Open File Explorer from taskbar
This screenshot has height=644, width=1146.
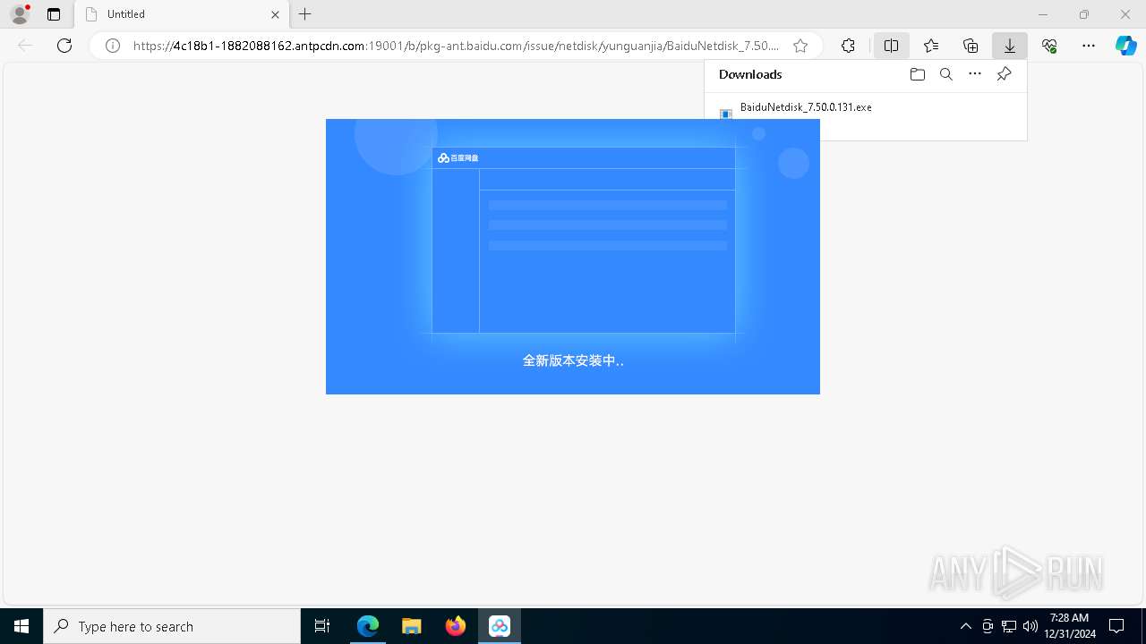click(x=412, y=626)
